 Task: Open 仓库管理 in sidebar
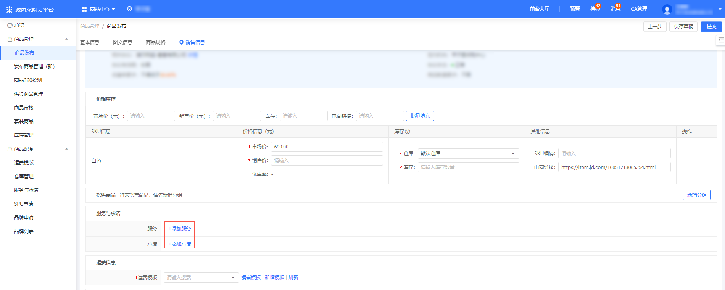[x=24, y=176]
